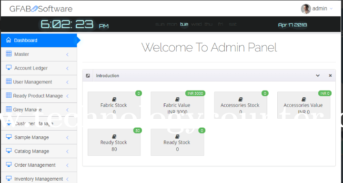
Task: Open the admin user dropdown arrow
Action: (331, 9)
